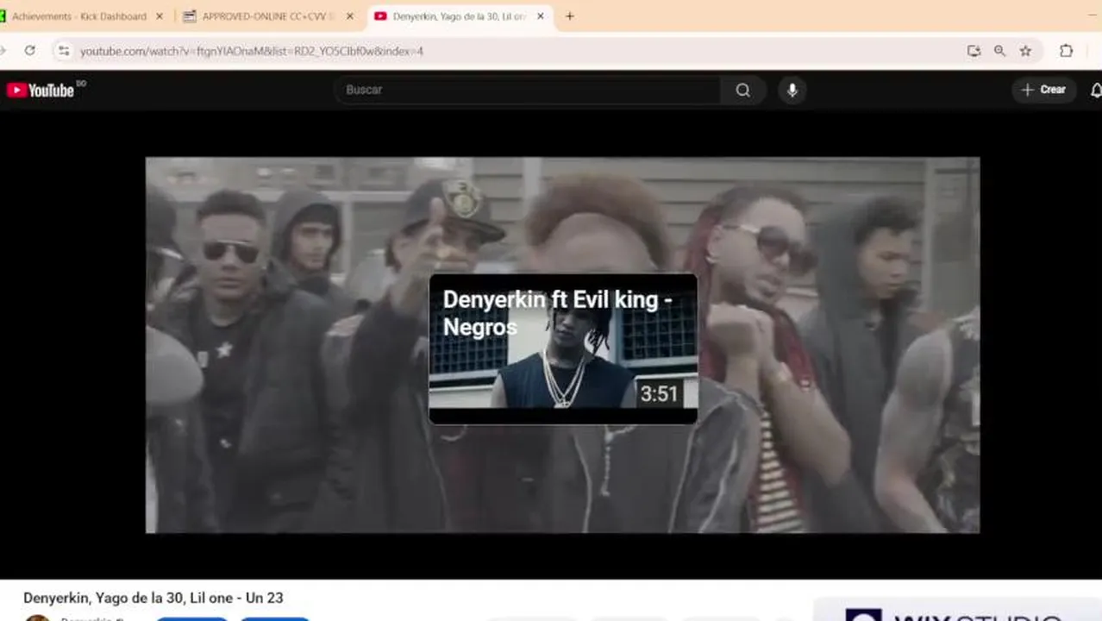Open the Denyerkin channel avatar
The height and width of the screenshot is (621, 1102).
coord(37,618)
